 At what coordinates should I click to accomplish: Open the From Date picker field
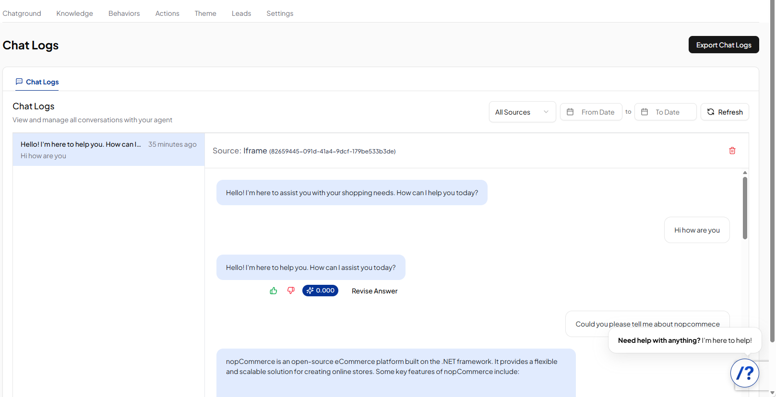[591, 112]
